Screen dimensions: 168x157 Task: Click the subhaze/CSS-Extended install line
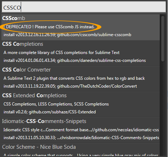point(50,112)
